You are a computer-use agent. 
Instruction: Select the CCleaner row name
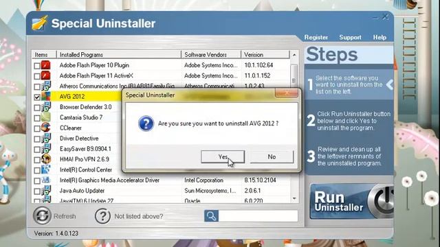tap(70, 128)
